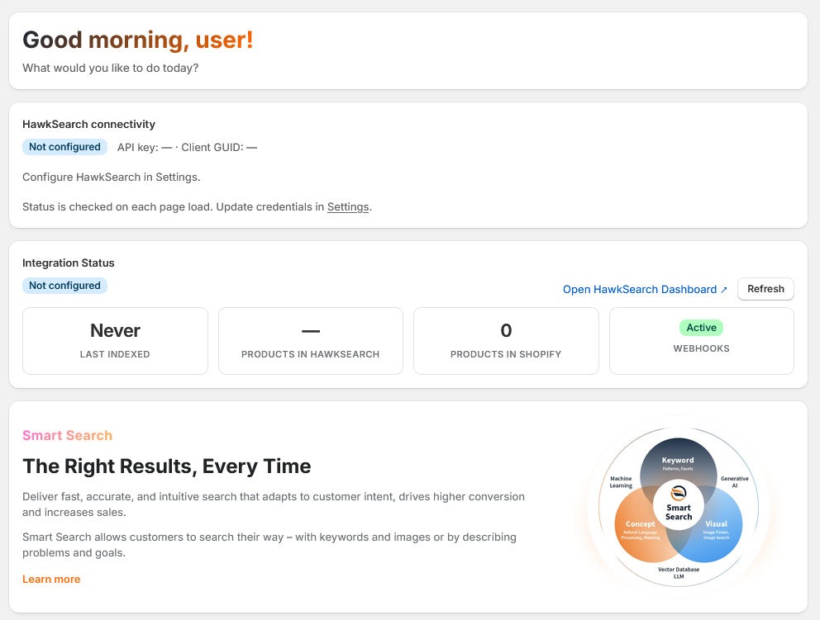This screenshot has width=820, height=620.
Task: Click the Webhooks card label
Action: click(701, 348)
